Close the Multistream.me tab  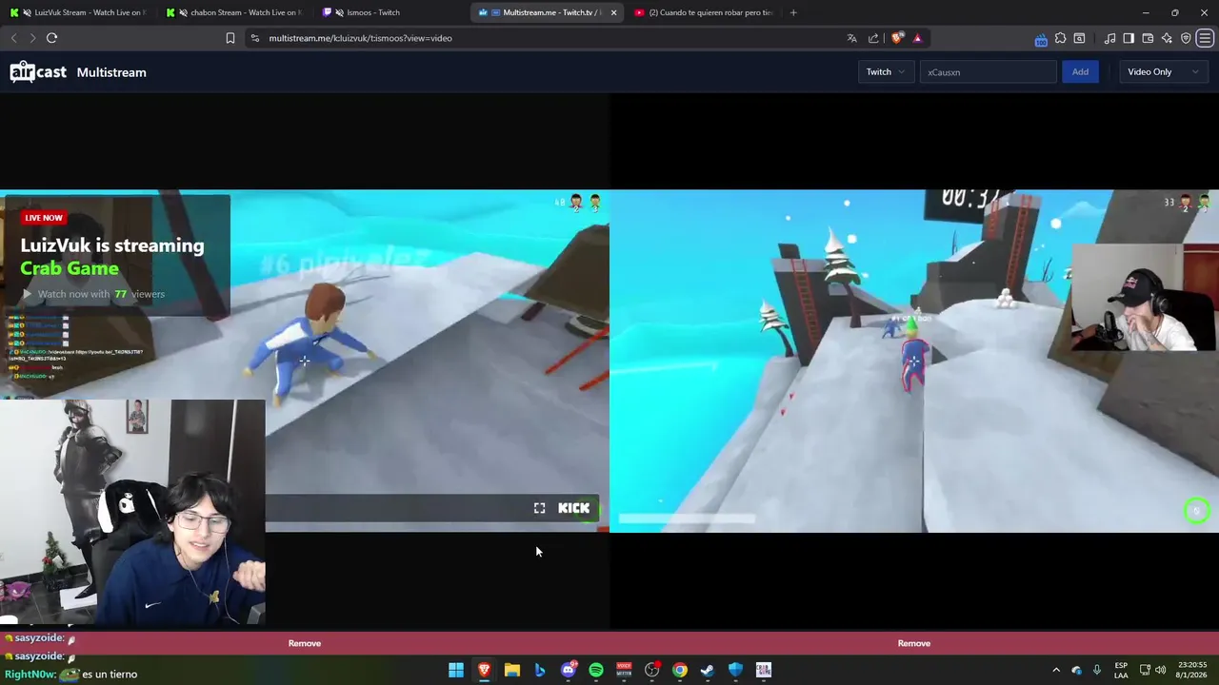pyautogui.click(x=613, y=12)
